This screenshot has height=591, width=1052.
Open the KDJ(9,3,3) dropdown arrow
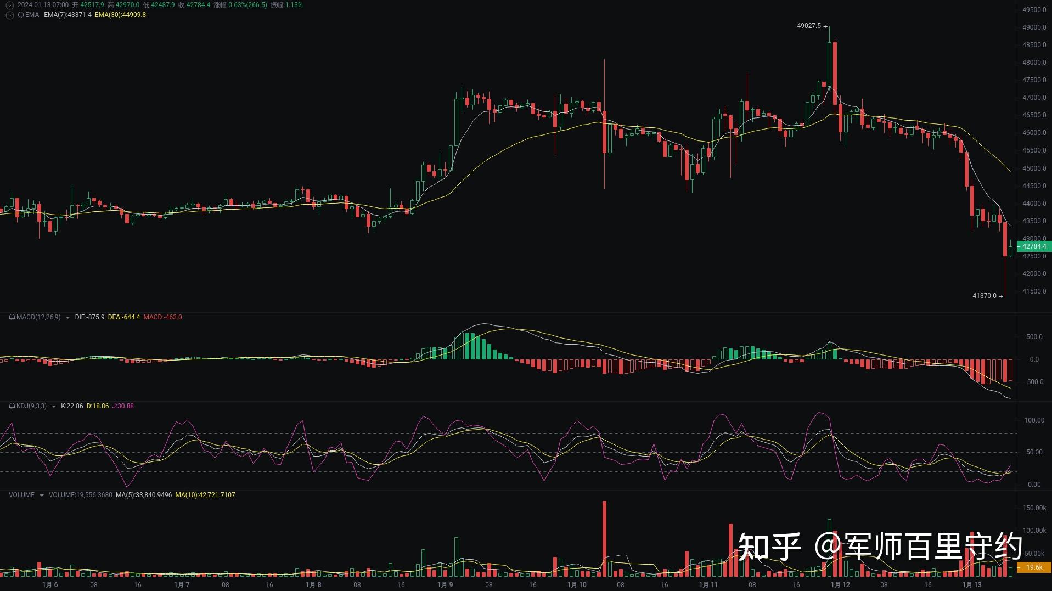(x=53, y=407)
